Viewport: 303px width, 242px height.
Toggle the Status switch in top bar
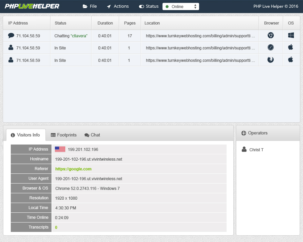[x=141, y=6]
